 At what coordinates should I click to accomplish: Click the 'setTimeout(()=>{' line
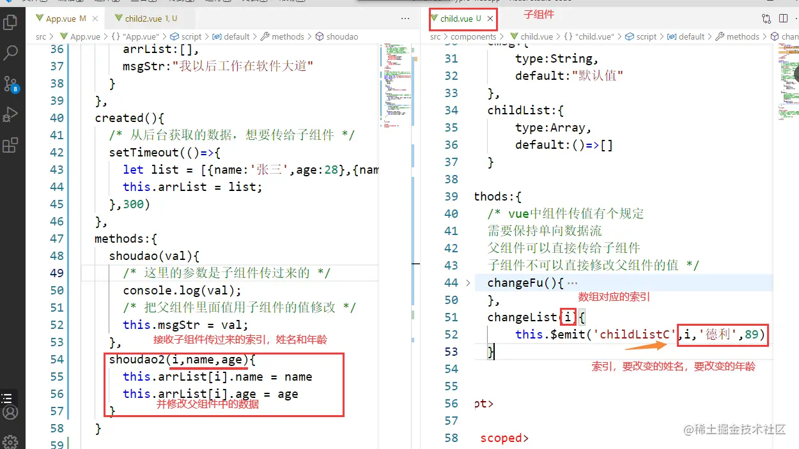[164, 152]
